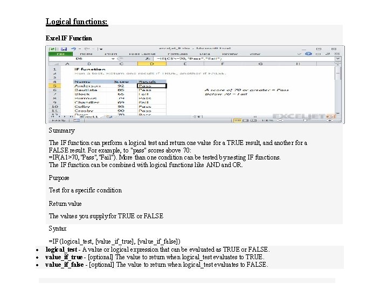
Task: Click the 'Purpose' label in the document
Action: pyautogui.click(x=59, y=178)
